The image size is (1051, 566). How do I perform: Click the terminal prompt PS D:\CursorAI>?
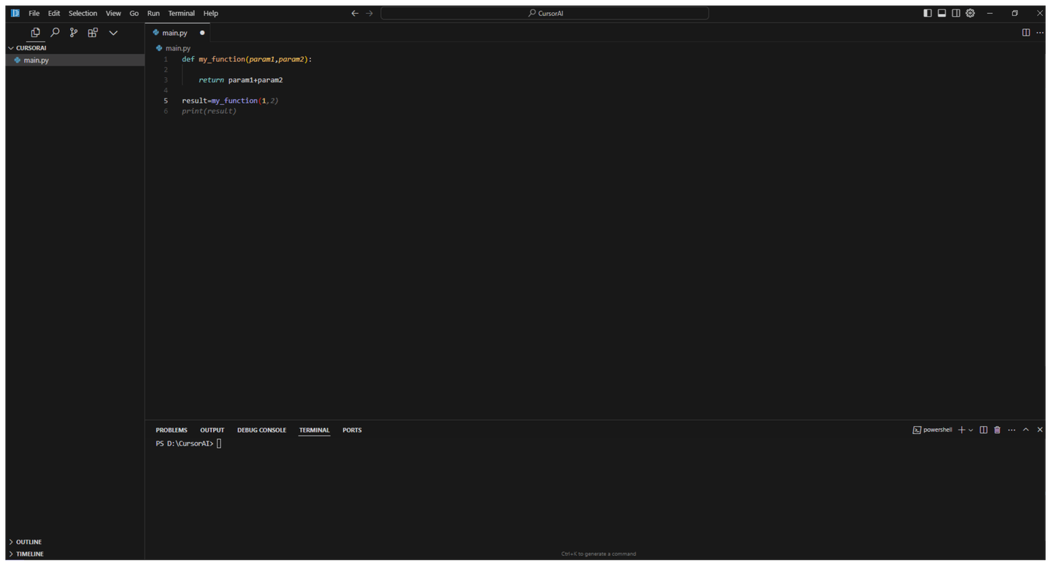(x=185, y=443)
